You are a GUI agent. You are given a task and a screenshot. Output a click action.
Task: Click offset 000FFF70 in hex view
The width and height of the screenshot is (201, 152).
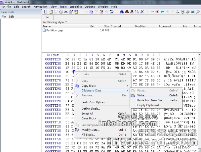[x=53, y=147]
